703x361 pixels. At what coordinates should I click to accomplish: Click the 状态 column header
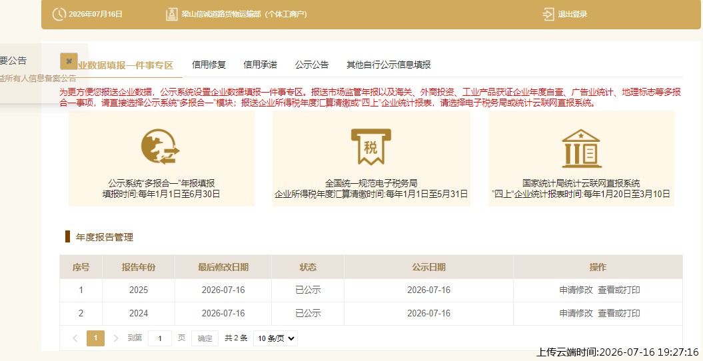(x=308, y=267)
